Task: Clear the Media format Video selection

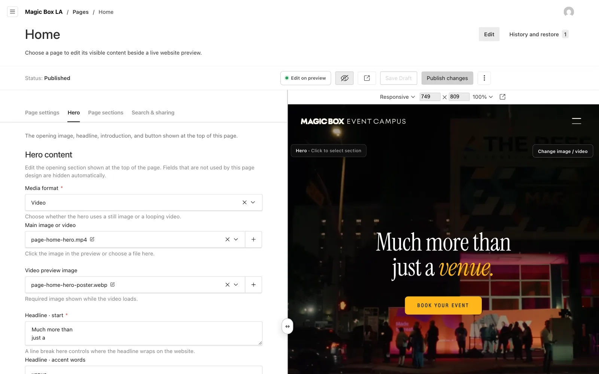Action: [x=244, y=202]
